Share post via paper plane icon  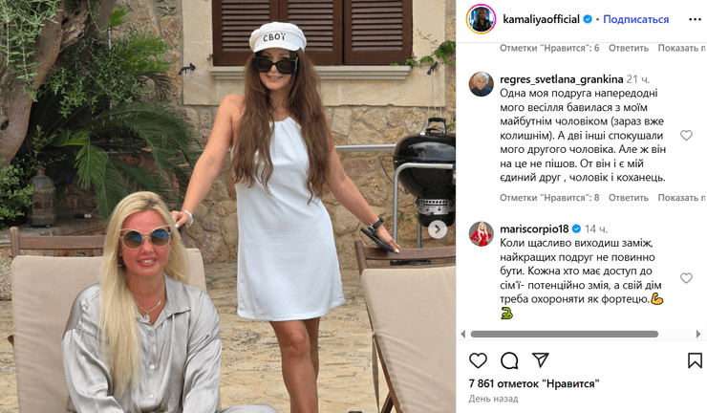[x=540, y=359]
